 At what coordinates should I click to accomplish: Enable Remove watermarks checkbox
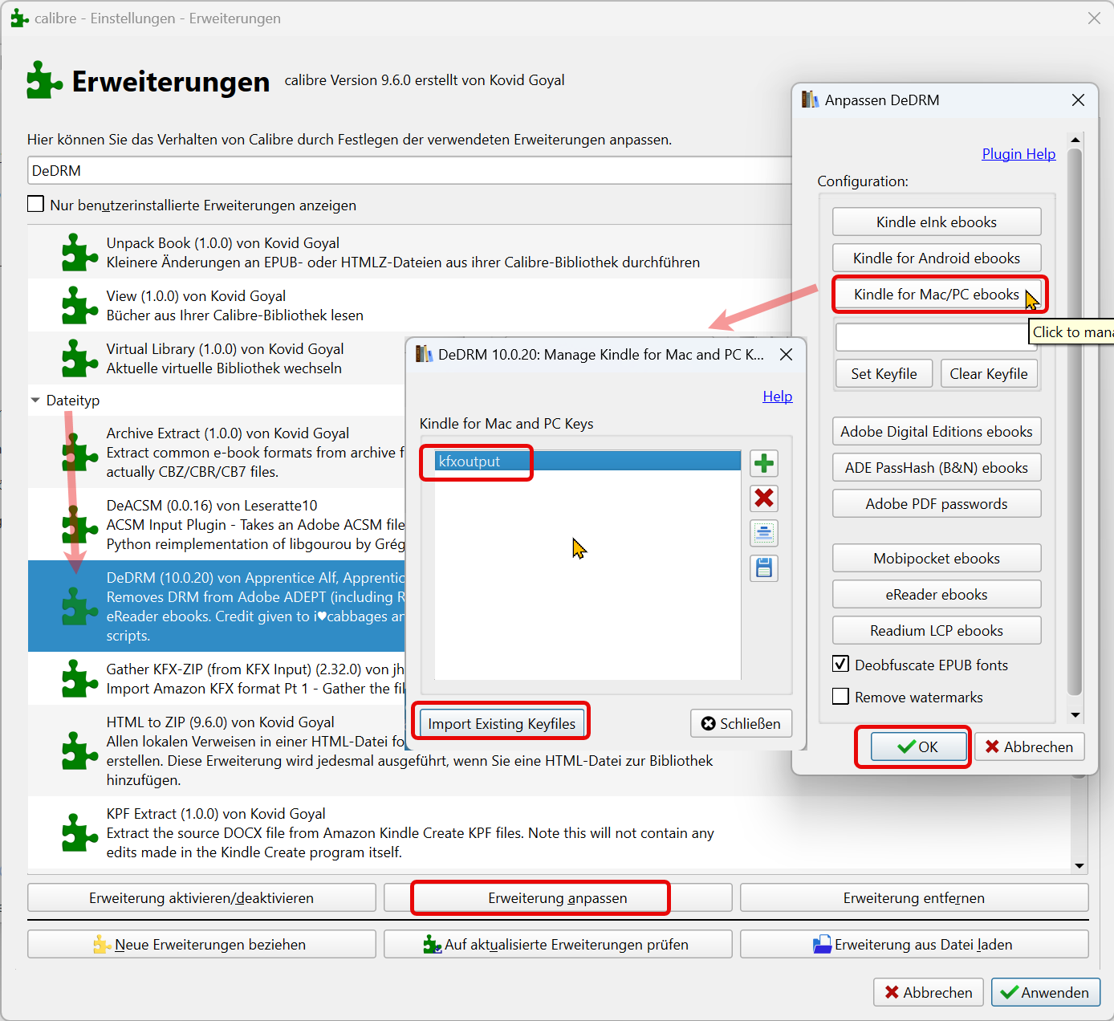(840, 696)
